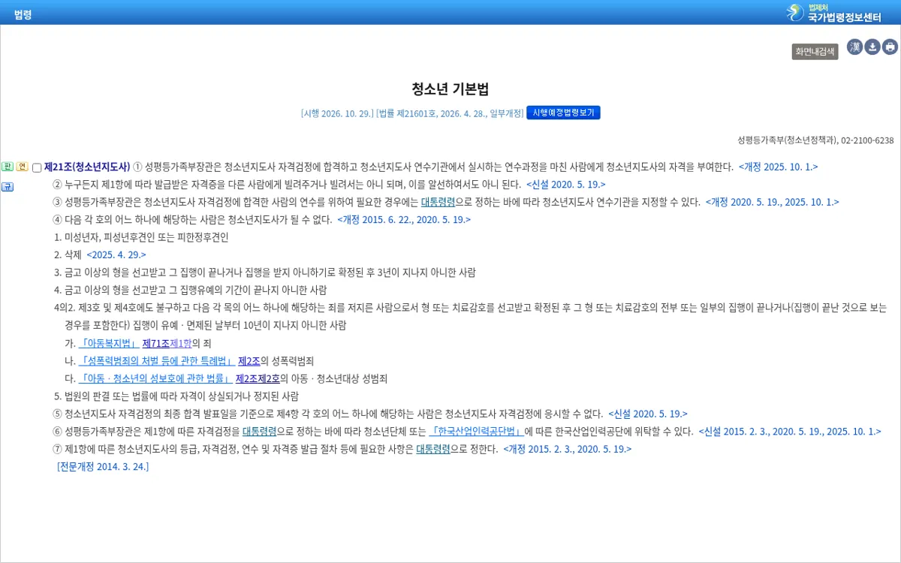This screenshot has height=563, width=901.
Task: Click <개정 2015. 6. 22., 2020. 5. 19.> note
Action: pyautogui.click(x=404, y=219)
